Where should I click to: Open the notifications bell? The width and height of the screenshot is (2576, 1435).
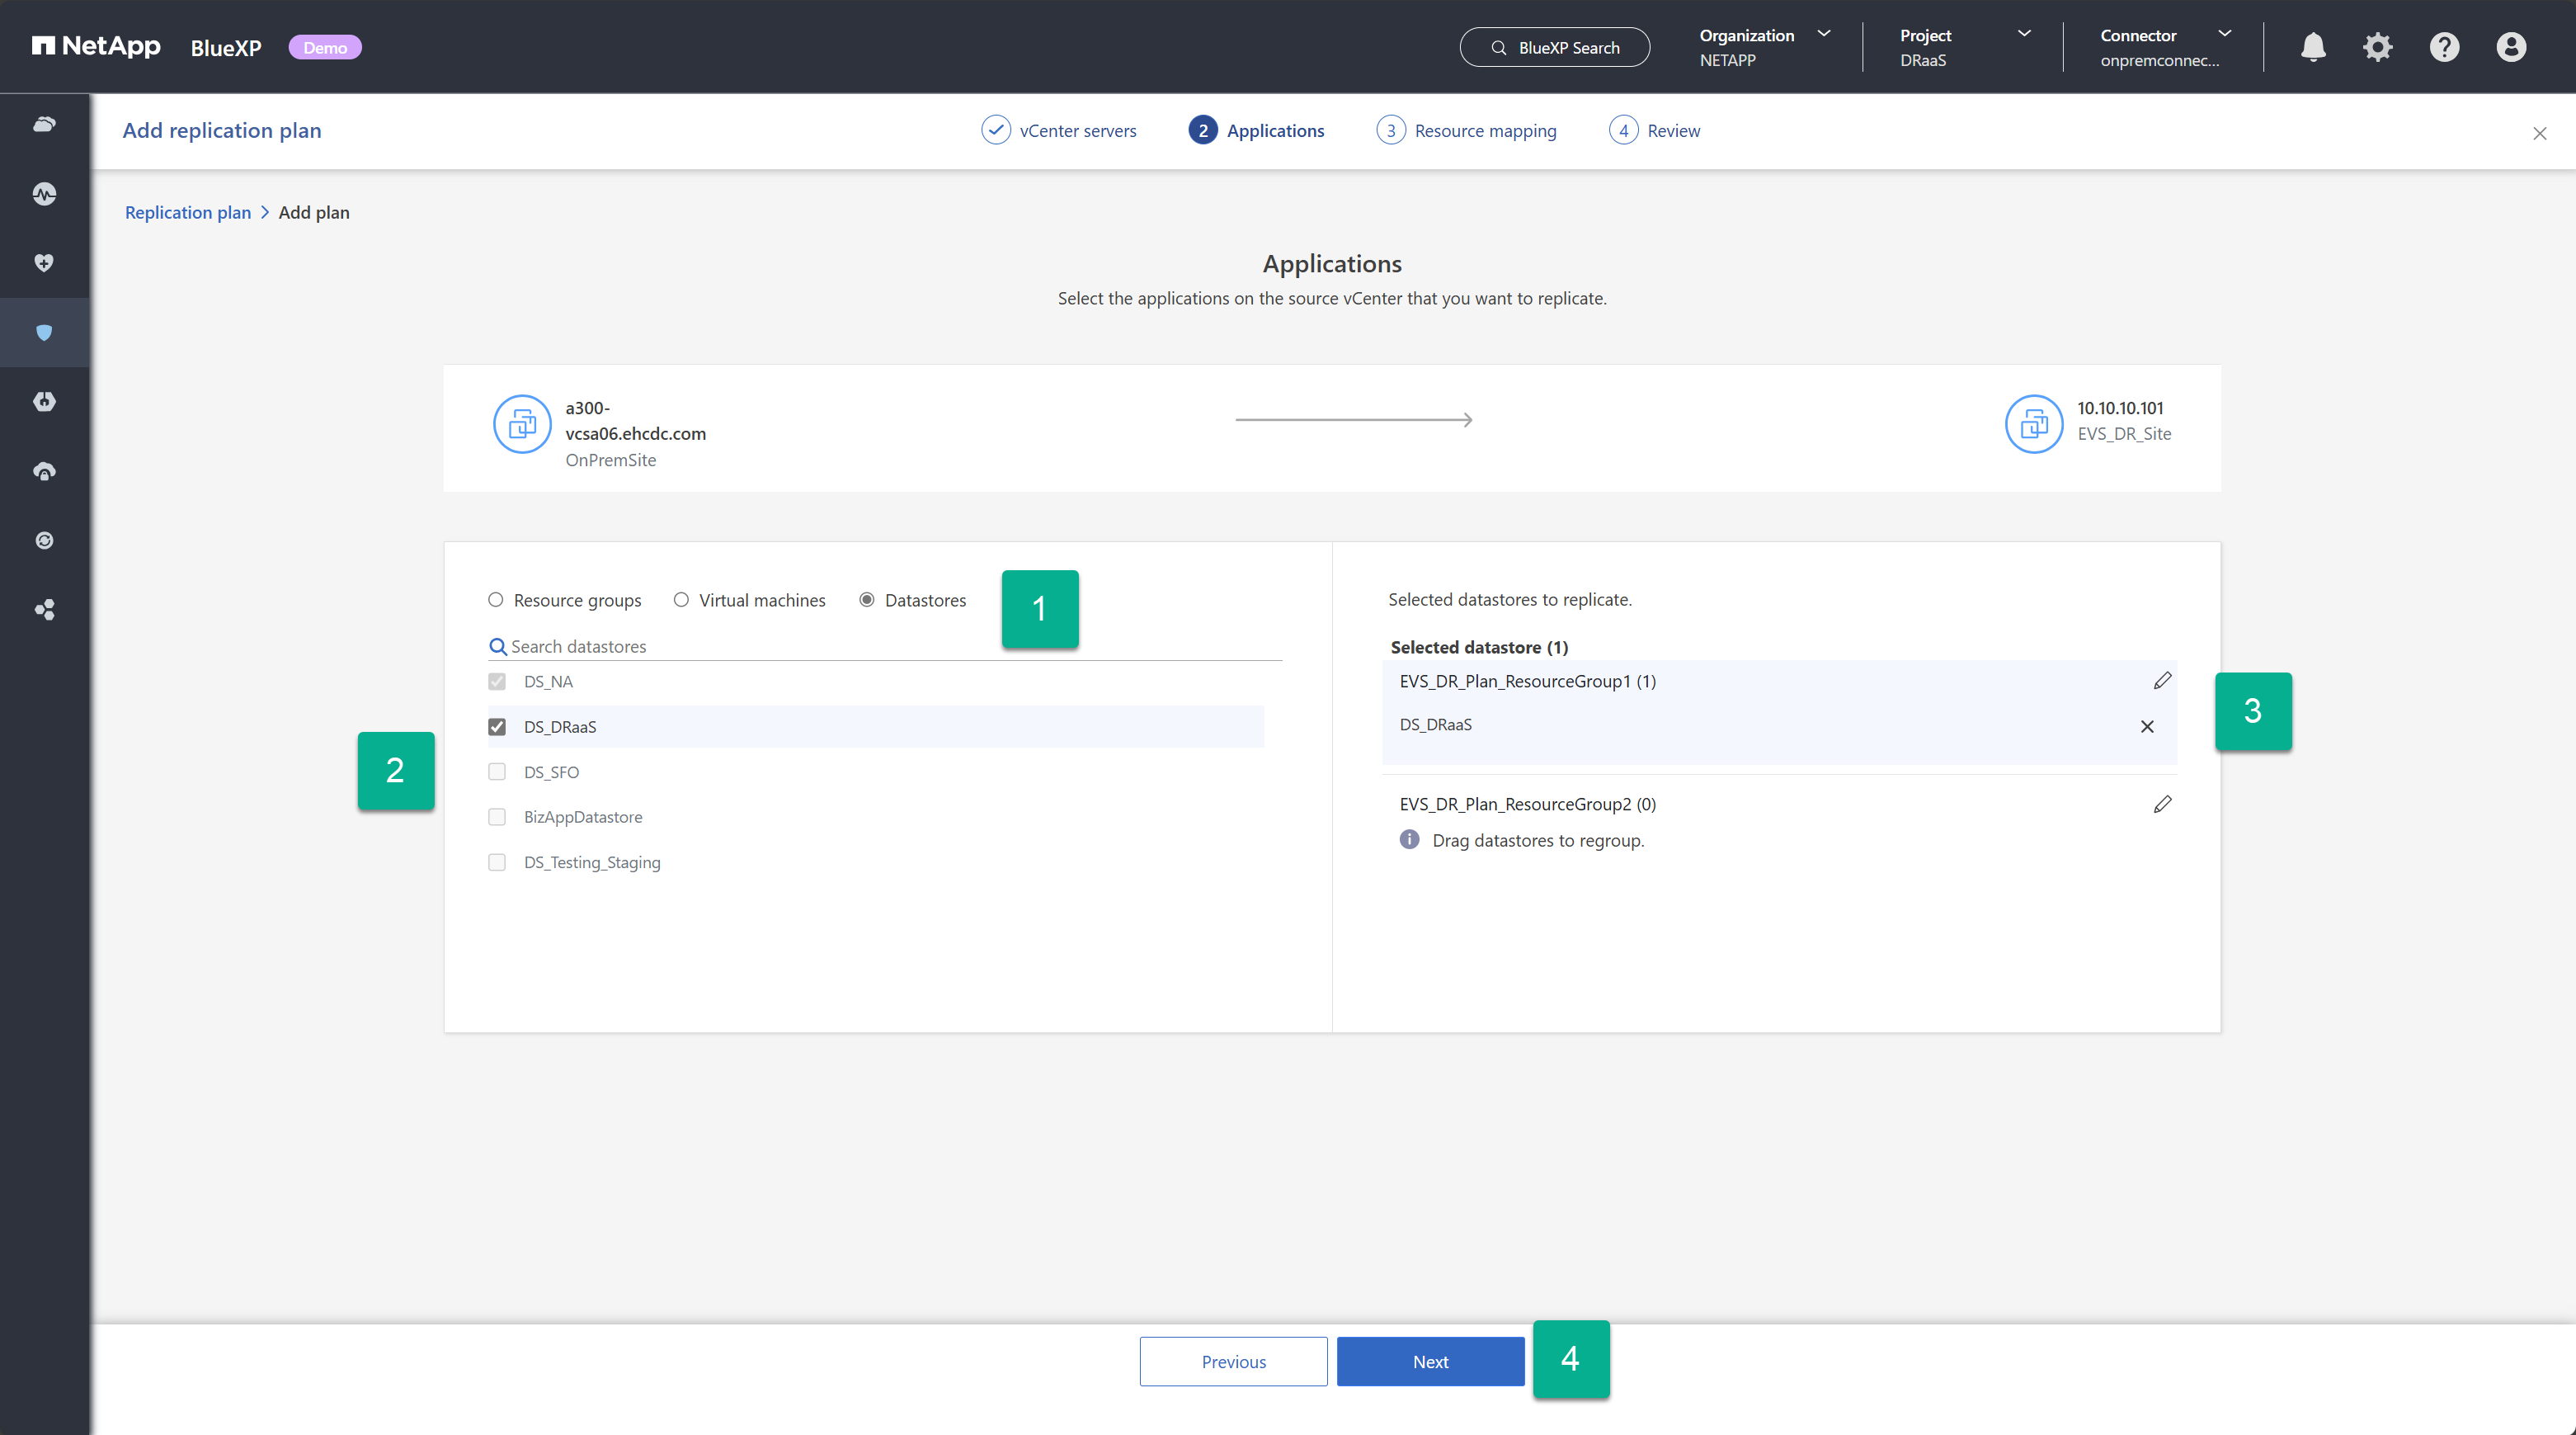tap(2313, 47)
